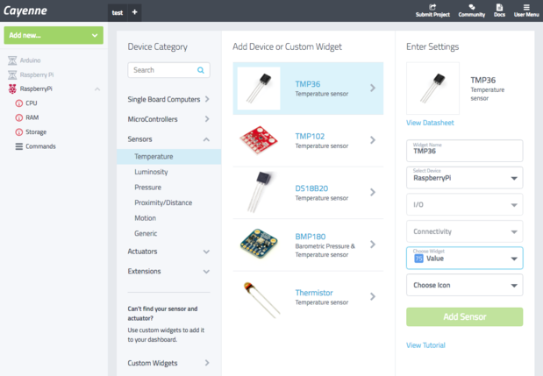The image size is (543, 376).
Task: Open the Select Device dropdown
Action: click(x=464, y=178)
